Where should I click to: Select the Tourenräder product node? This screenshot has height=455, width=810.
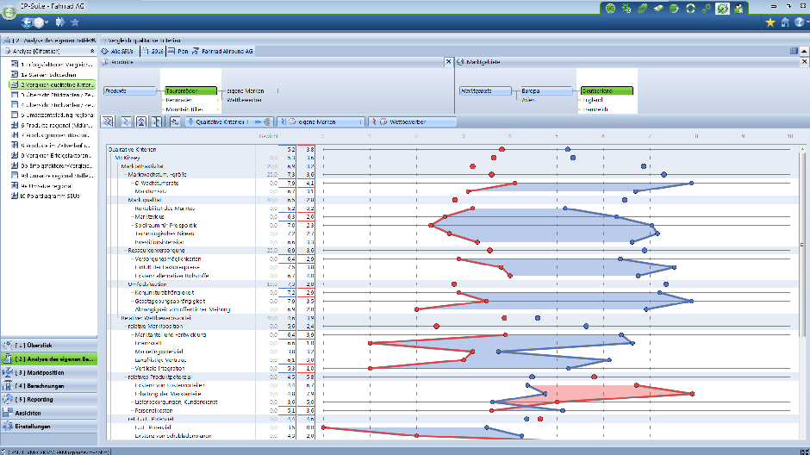coord(190,90)
